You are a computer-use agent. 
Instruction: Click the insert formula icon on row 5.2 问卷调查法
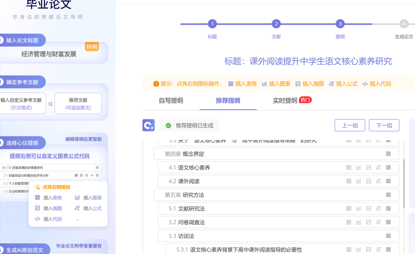(378, 222)
